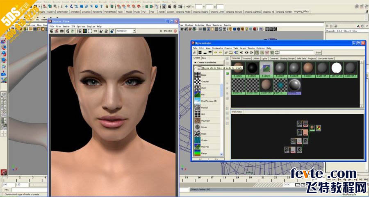Click the Checker texture node icon

point(197,82)
